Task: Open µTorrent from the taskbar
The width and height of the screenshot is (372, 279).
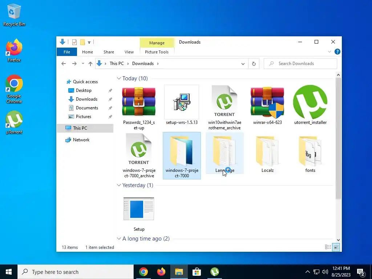Action: click(x=215, y=272)
